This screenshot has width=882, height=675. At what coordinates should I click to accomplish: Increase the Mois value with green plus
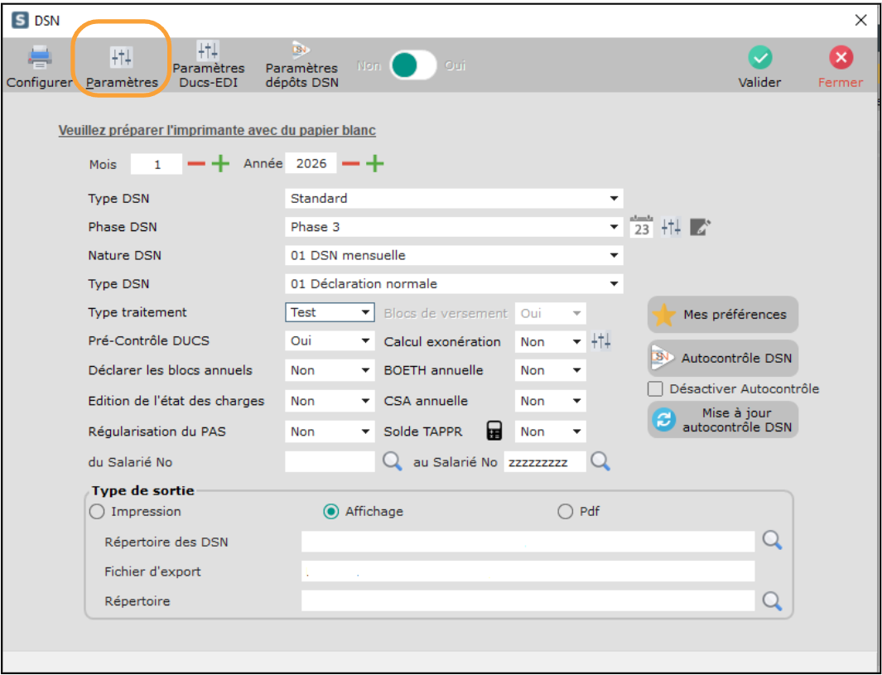click(x=220, y=164)
